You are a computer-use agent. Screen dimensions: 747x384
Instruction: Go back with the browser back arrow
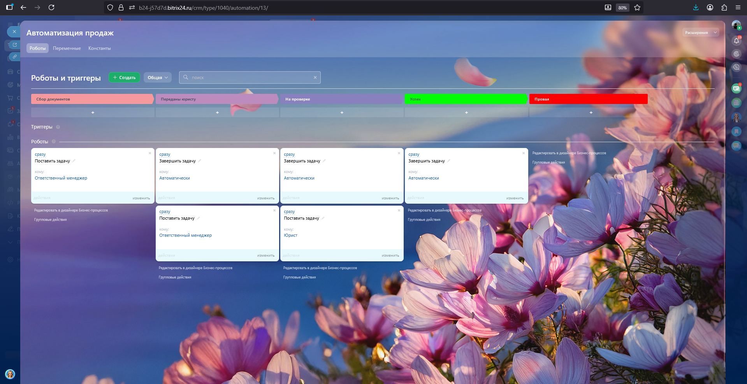point(23,7)
